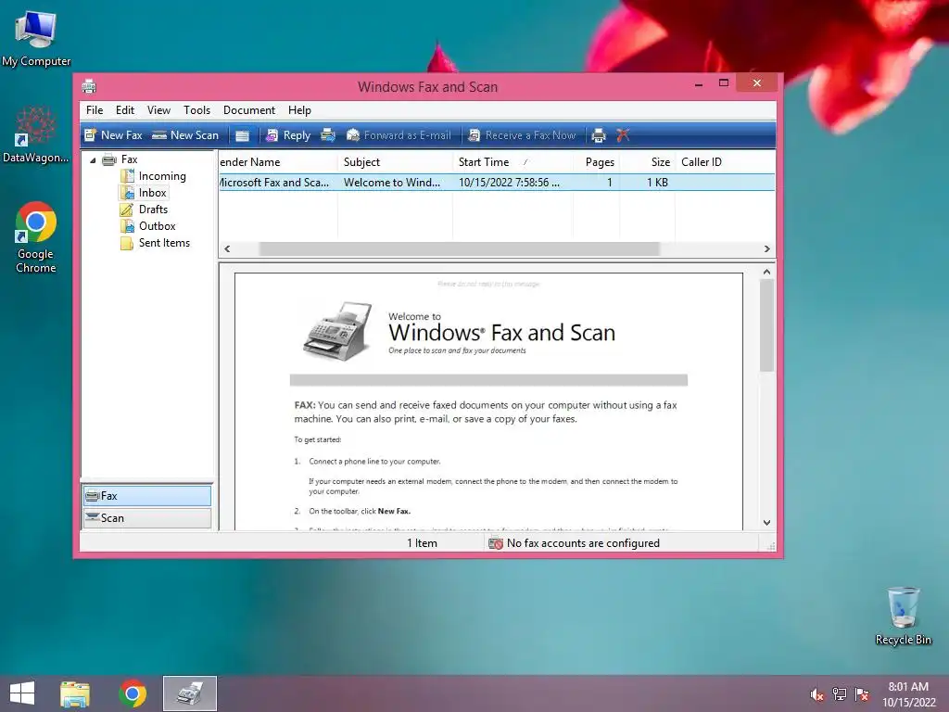The height and width of the screenshot is (712, 949).
Task: Click the Fax and Scan taskbar button
Action: 189,693
